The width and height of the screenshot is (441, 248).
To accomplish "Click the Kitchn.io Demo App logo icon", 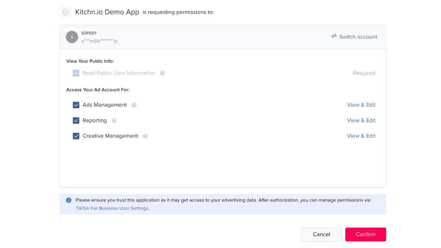I will (x=65, y=12).
